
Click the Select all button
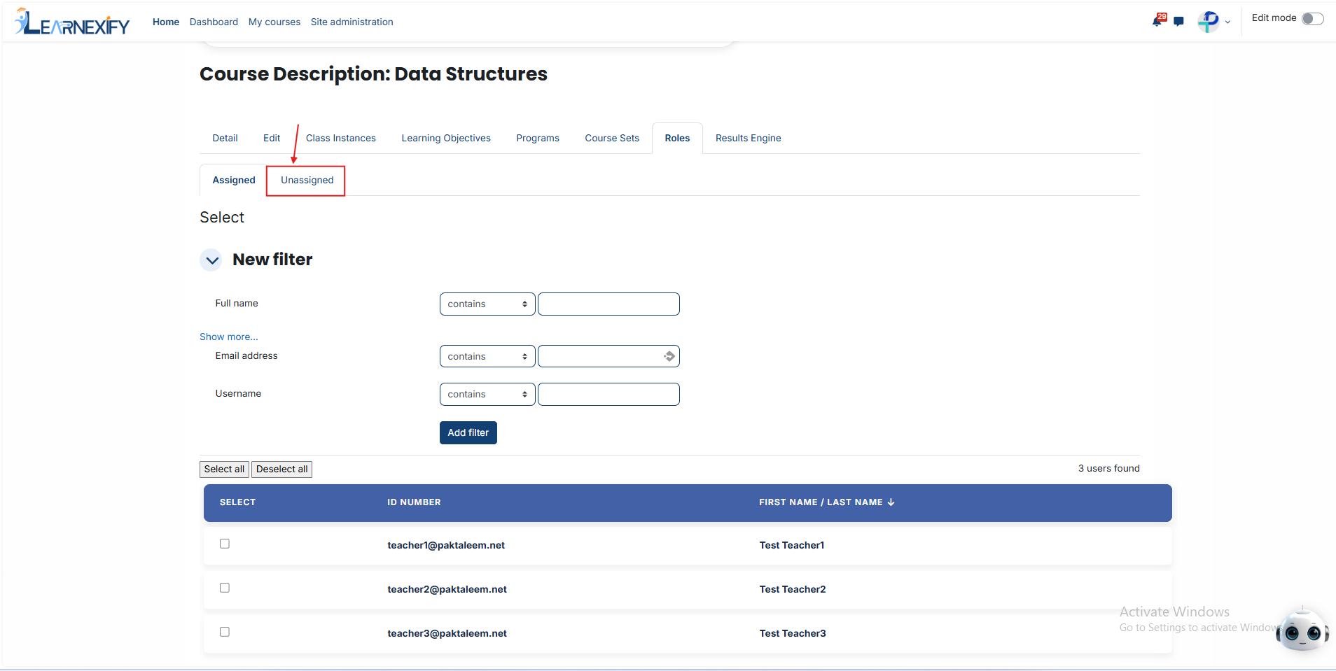[224, 469]
